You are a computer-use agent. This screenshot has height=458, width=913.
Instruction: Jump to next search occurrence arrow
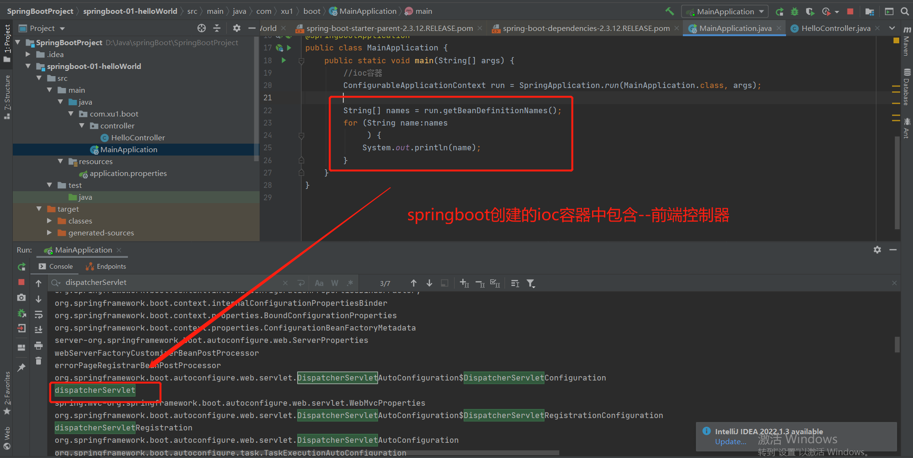[429, 283]
